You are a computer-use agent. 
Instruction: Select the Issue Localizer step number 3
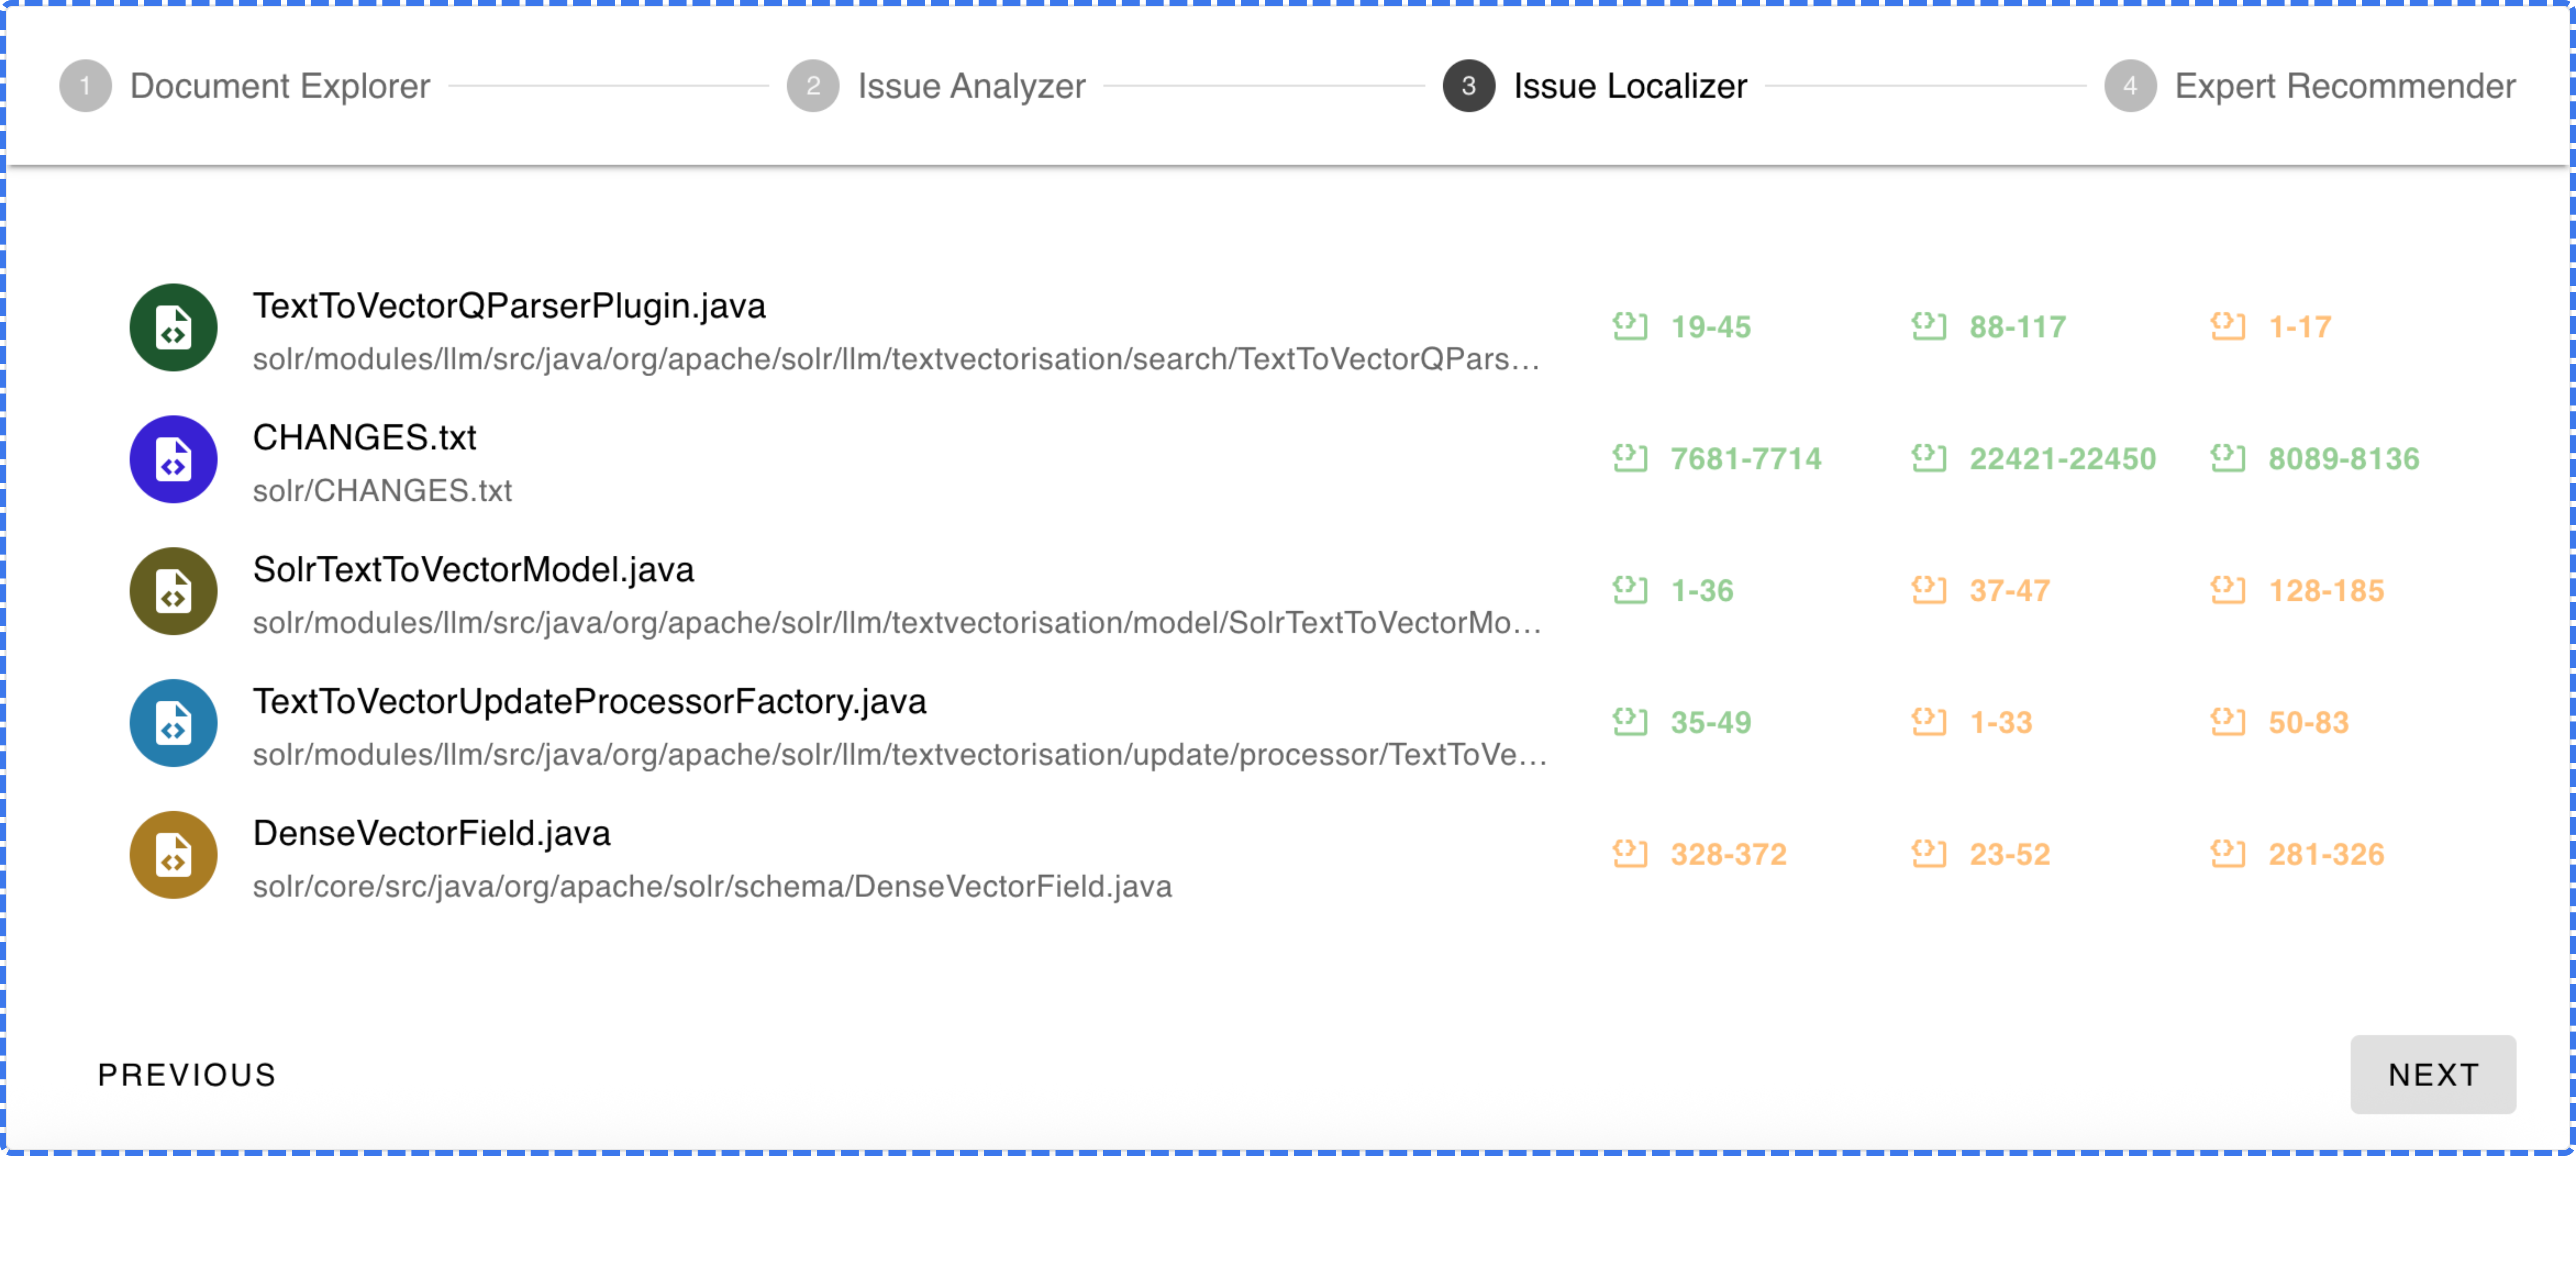[x=1468, y=86]
